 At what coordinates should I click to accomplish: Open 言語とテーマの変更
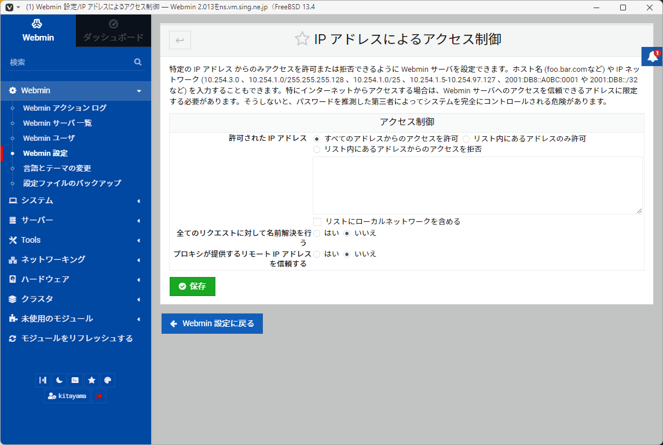(57, 169)
